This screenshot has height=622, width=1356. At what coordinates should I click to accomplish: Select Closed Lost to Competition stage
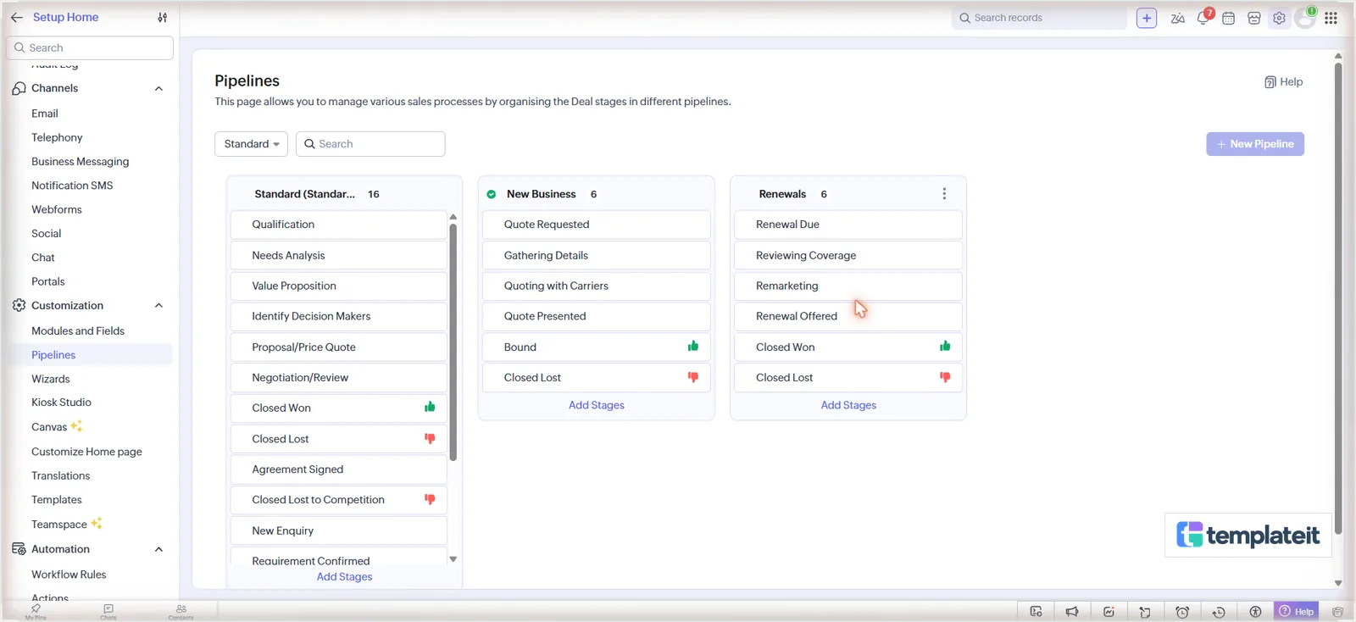pos(338,500)
